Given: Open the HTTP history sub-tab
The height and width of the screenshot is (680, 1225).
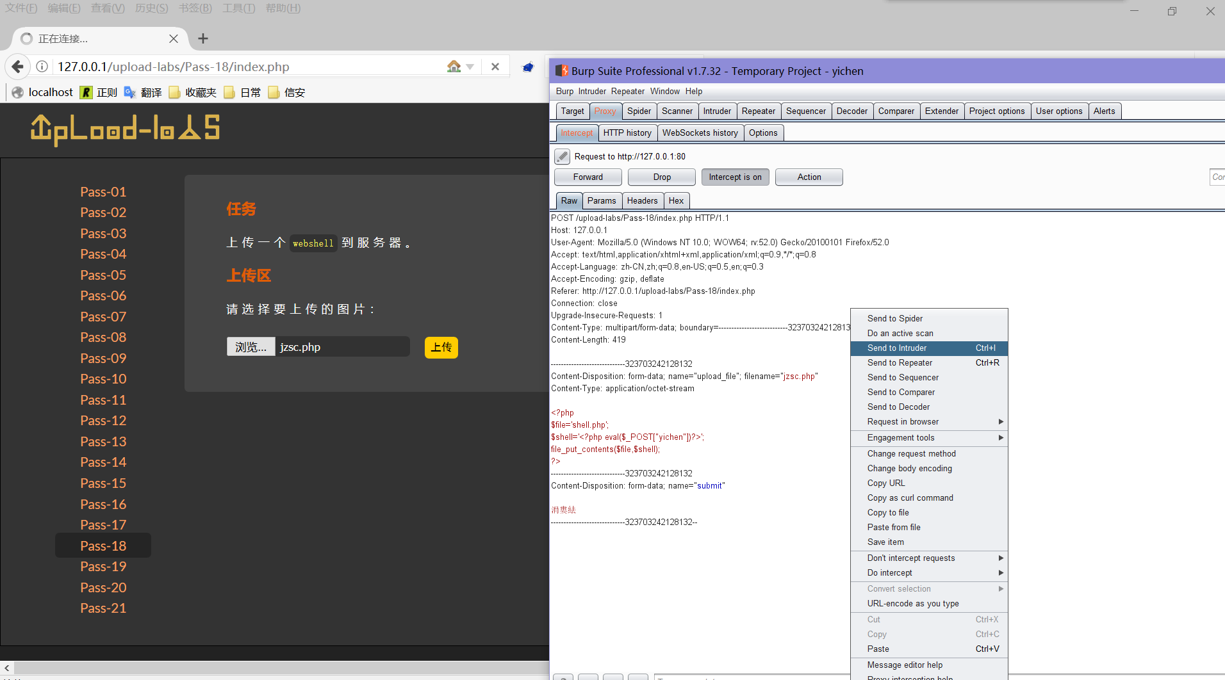Looking at the screenshot, I should 627,133.
